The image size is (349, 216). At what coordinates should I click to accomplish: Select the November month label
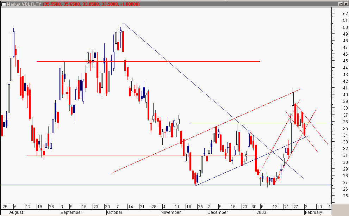tap(171, 212)
